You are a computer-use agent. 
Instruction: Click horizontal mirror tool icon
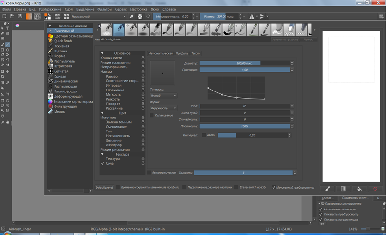[x=252, y=16]
